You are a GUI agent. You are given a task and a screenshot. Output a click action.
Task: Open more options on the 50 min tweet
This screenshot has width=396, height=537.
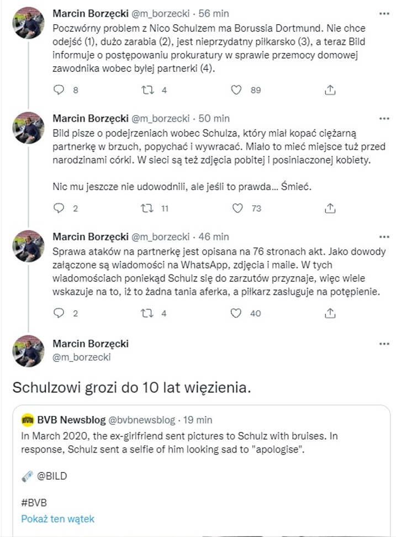point(384,118)
